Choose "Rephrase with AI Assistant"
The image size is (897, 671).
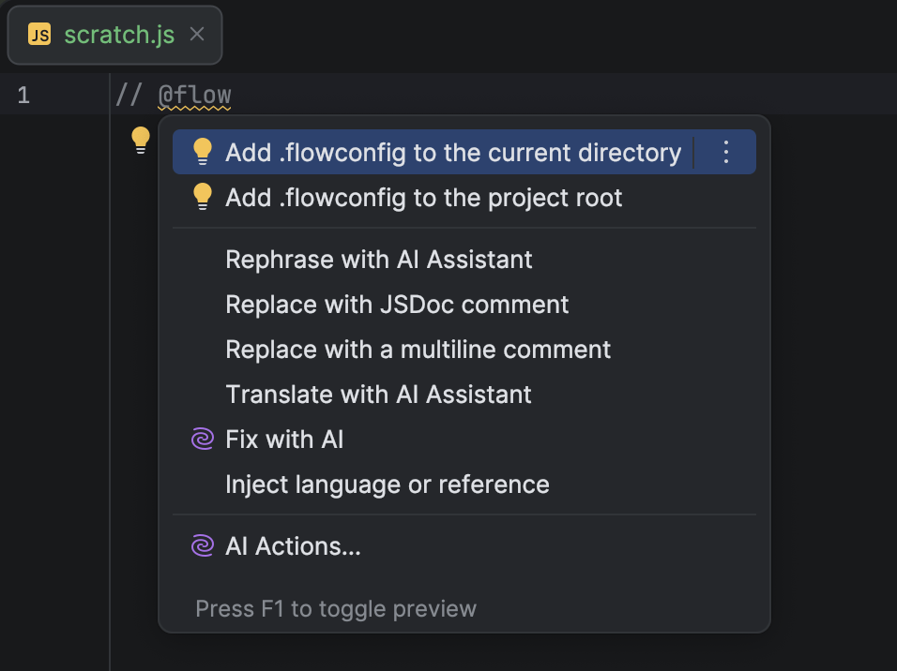(x=378, y=260)
